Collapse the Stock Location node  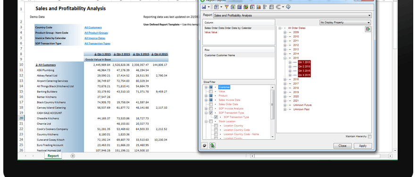point(206,121)
